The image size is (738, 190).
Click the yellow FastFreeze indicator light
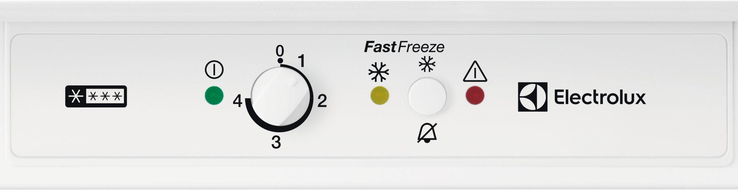point(380,96)
